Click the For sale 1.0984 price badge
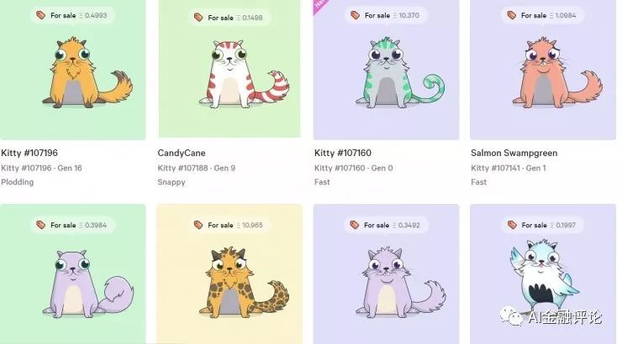Image resolution: width=622 pixels, height=344 pixels. [543, 15]
